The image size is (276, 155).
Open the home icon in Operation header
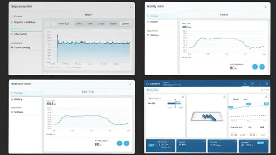pyautogui.click(x=245, y=84)
